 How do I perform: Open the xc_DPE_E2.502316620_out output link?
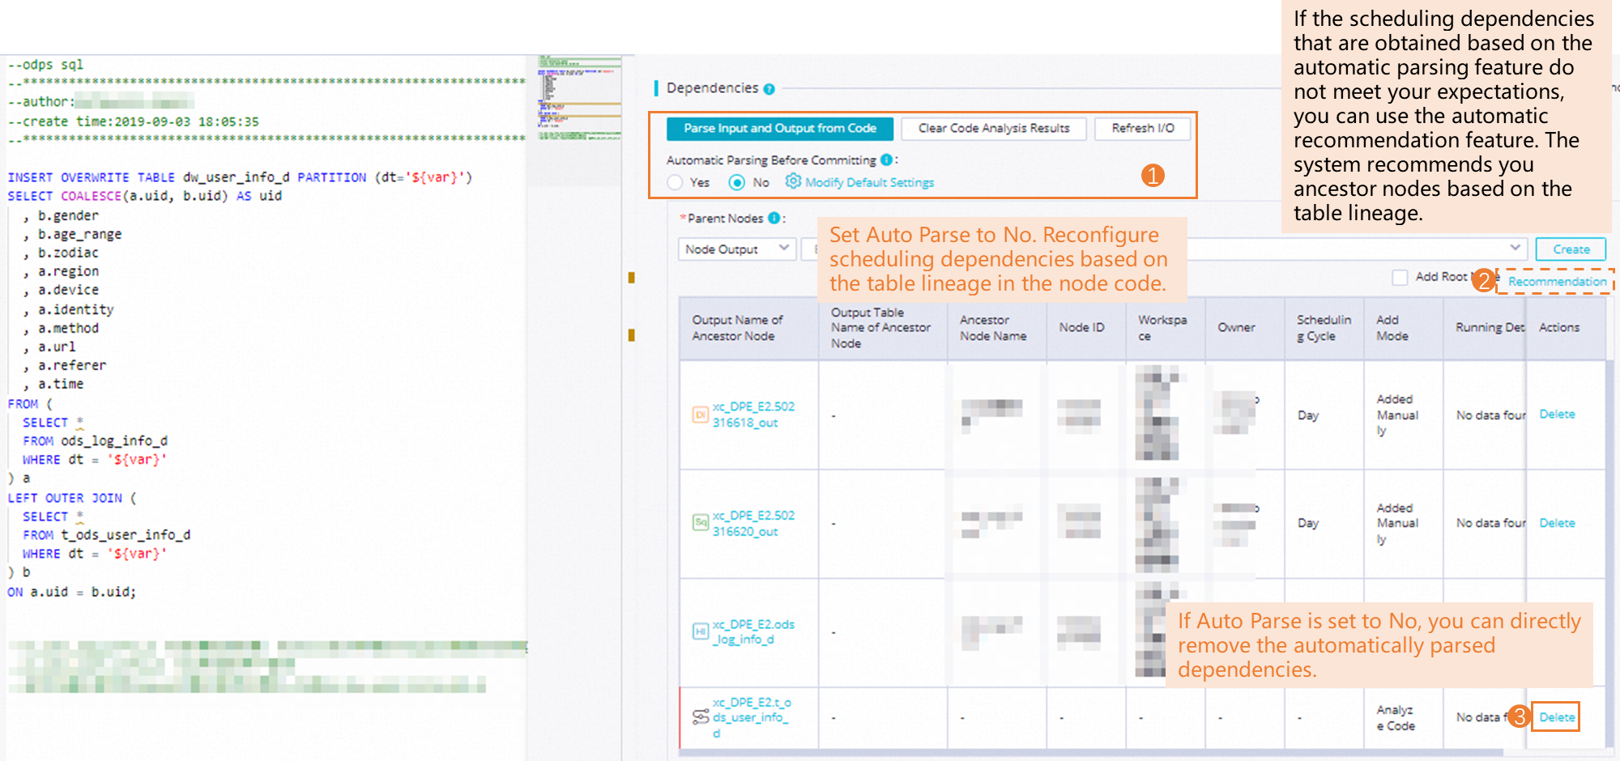(753, 523)
